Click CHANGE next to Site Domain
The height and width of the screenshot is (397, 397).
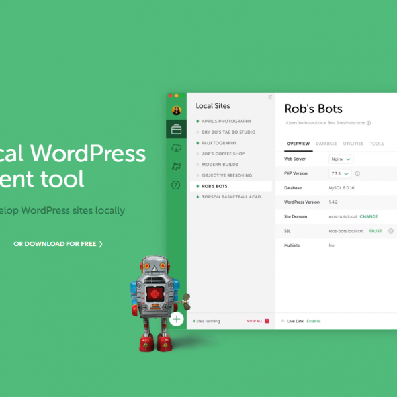369,216
